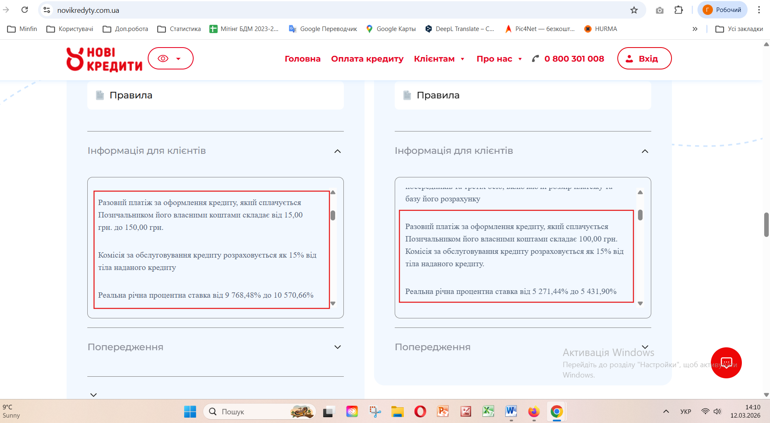Switch to Firefox in the taskbar
The image size is (770, 423).
pyautogui.click(x=534, y=411)
